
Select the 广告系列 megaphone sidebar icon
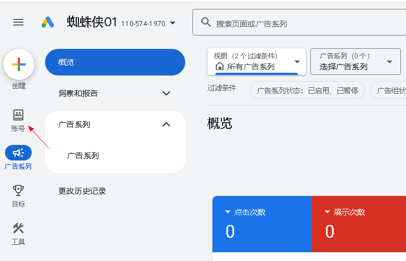tap(18, 153)
